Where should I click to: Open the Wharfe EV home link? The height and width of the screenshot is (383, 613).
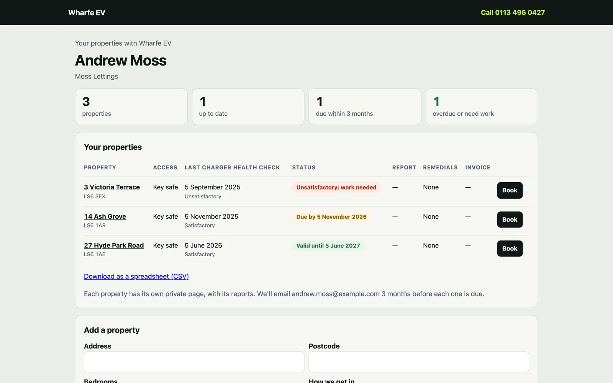(x=87, y=13)
